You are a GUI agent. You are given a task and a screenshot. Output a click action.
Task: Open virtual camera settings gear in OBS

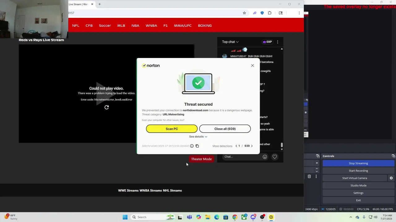[391, 178]
